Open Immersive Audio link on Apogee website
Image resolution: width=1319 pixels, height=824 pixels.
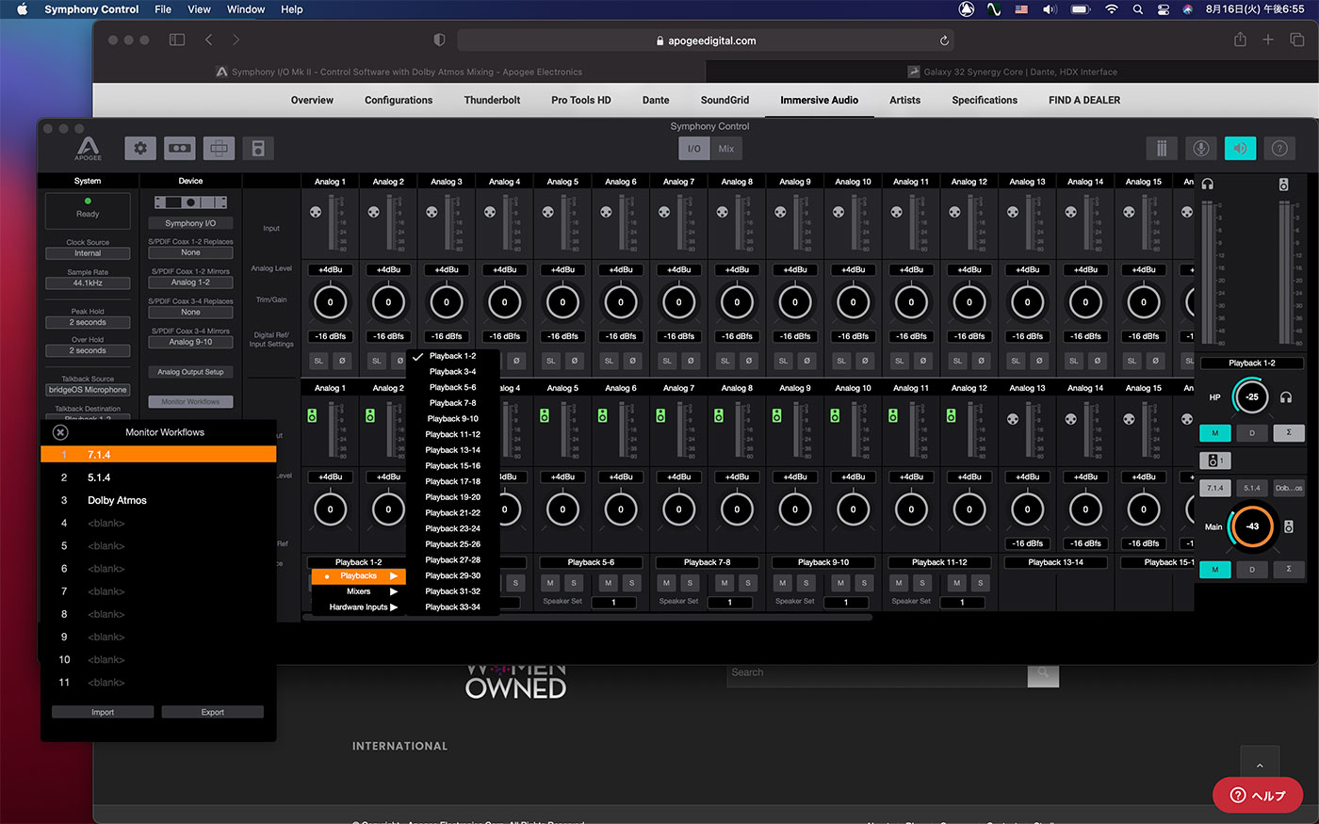point(819,100)
